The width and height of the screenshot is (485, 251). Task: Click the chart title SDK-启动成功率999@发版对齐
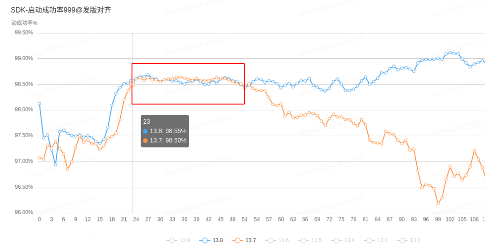[61, 10]
